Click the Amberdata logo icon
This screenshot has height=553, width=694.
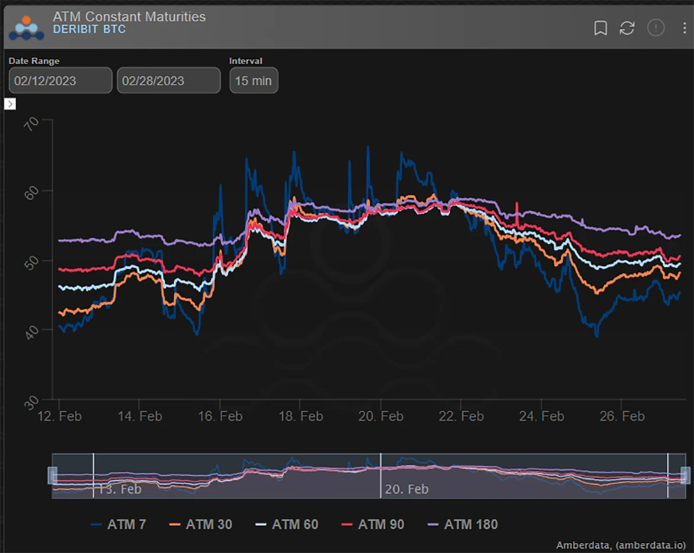tap(27, 28)
